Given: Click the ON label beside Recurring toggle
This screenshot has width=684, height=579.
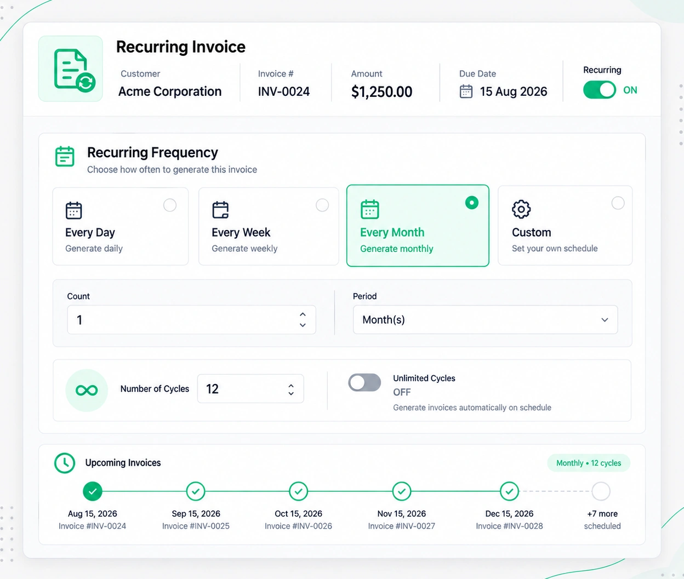Looking at the screenshot, I should click(630, 90).
